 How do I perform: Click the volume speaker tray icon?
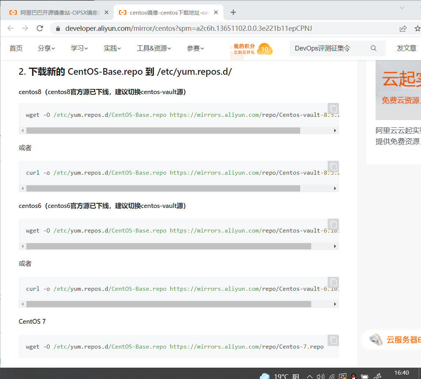click(321, 376)
